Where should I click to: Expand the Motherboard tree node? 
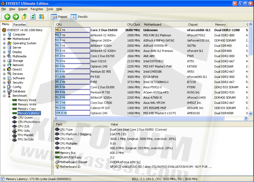click(4, 39)
